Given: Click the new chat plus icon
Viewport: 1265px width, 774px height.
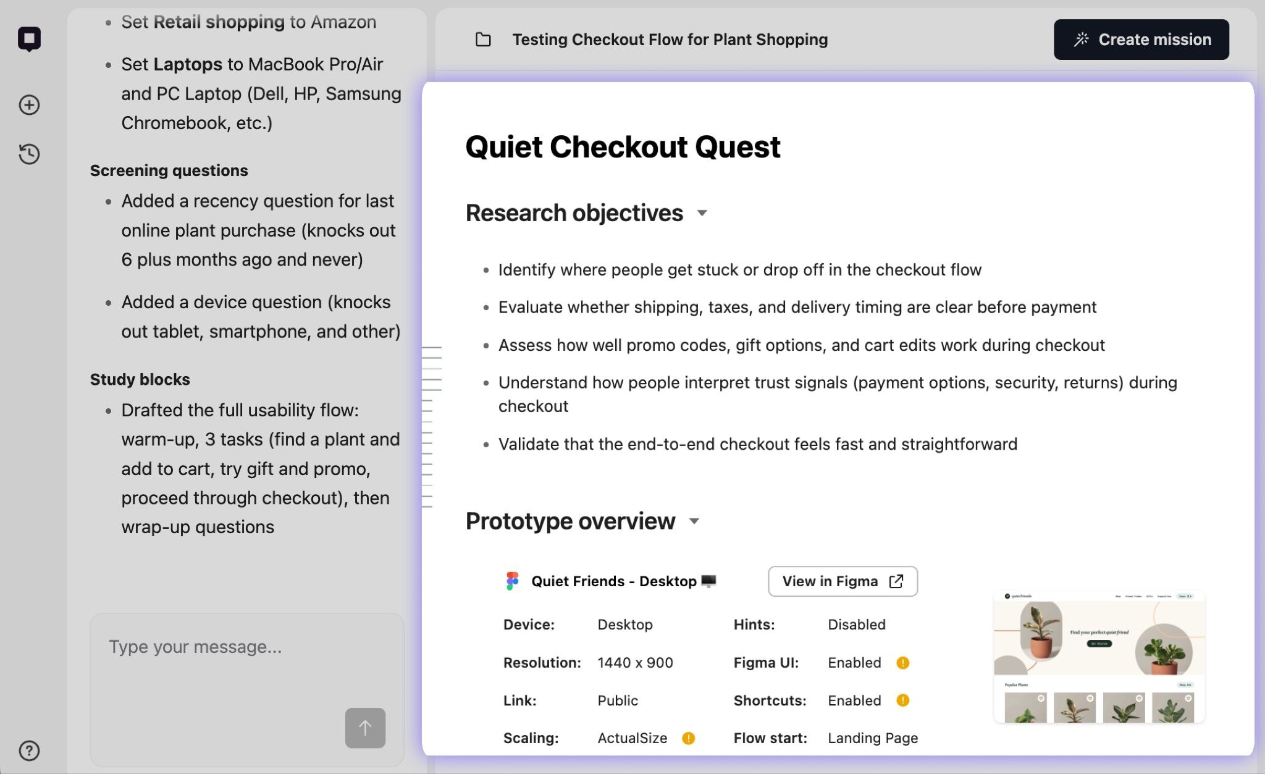Looking at the screenshot, I should pyautogui.click(x=29, y=104).
